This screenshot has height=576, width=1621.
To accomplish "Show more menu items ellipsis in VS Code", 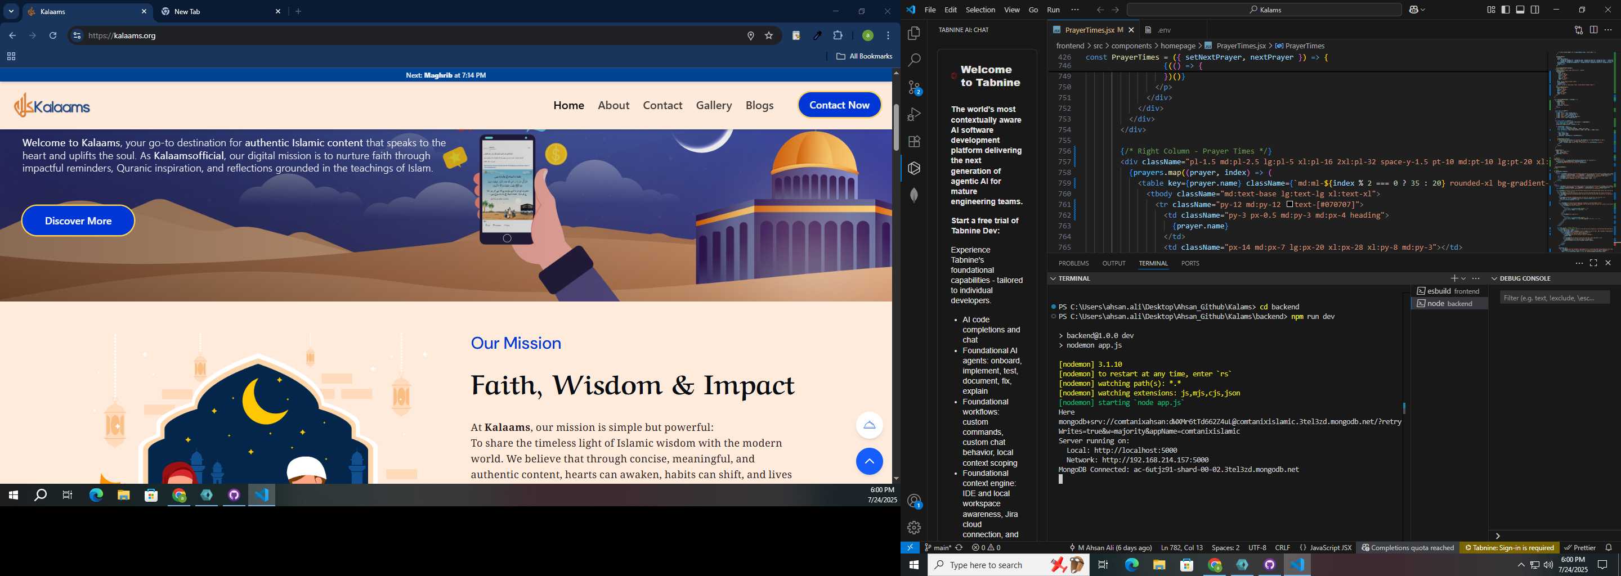I will coord(1075,10).
